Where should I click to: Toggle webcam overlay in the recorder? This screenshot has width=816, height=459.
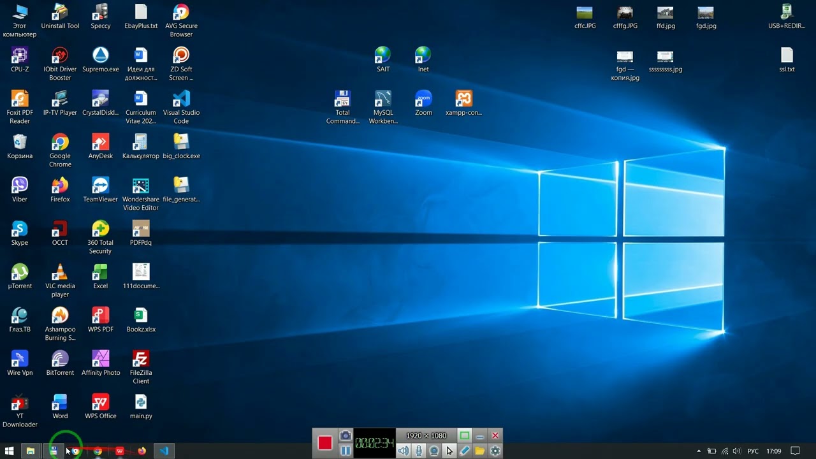tap(434, 451)
